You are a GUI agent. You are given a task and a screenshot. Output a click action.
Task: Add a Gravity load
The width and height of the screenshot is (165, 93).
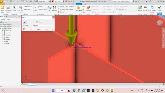[x=61, y=12]
